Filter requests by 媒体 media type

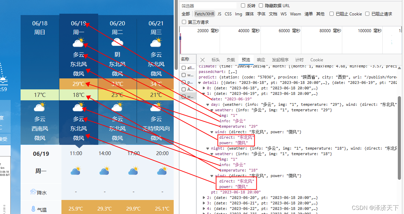(250, 14)
